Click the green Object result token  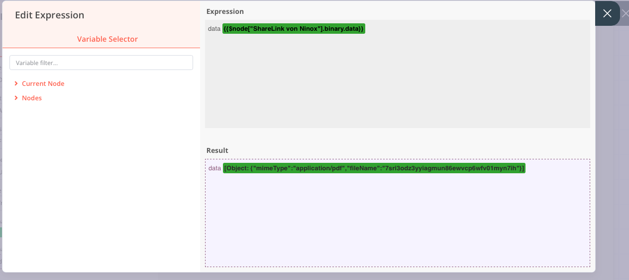(x=374, y=168)
